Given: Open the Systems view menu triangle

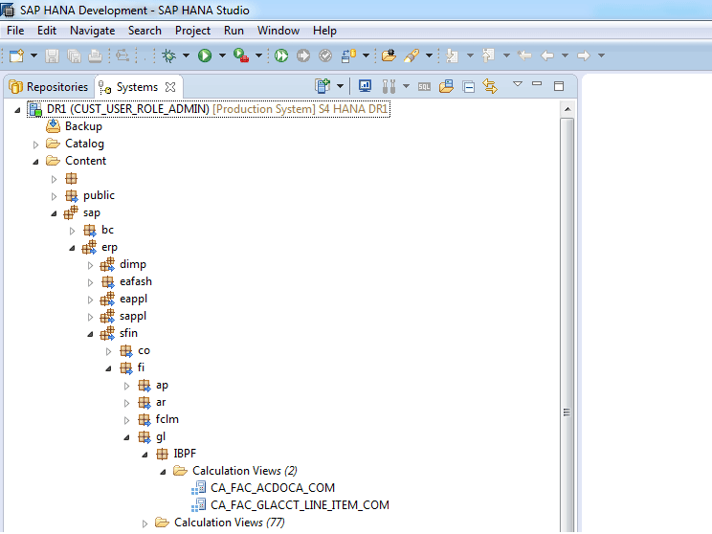Looking at the screenshot, I should [x=517, y=83].
